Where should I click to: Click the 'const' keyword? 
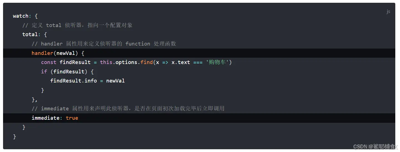(49, 62)
